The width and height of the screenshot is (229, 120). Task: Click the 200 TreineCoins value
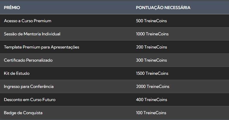(x=151, y=47)
